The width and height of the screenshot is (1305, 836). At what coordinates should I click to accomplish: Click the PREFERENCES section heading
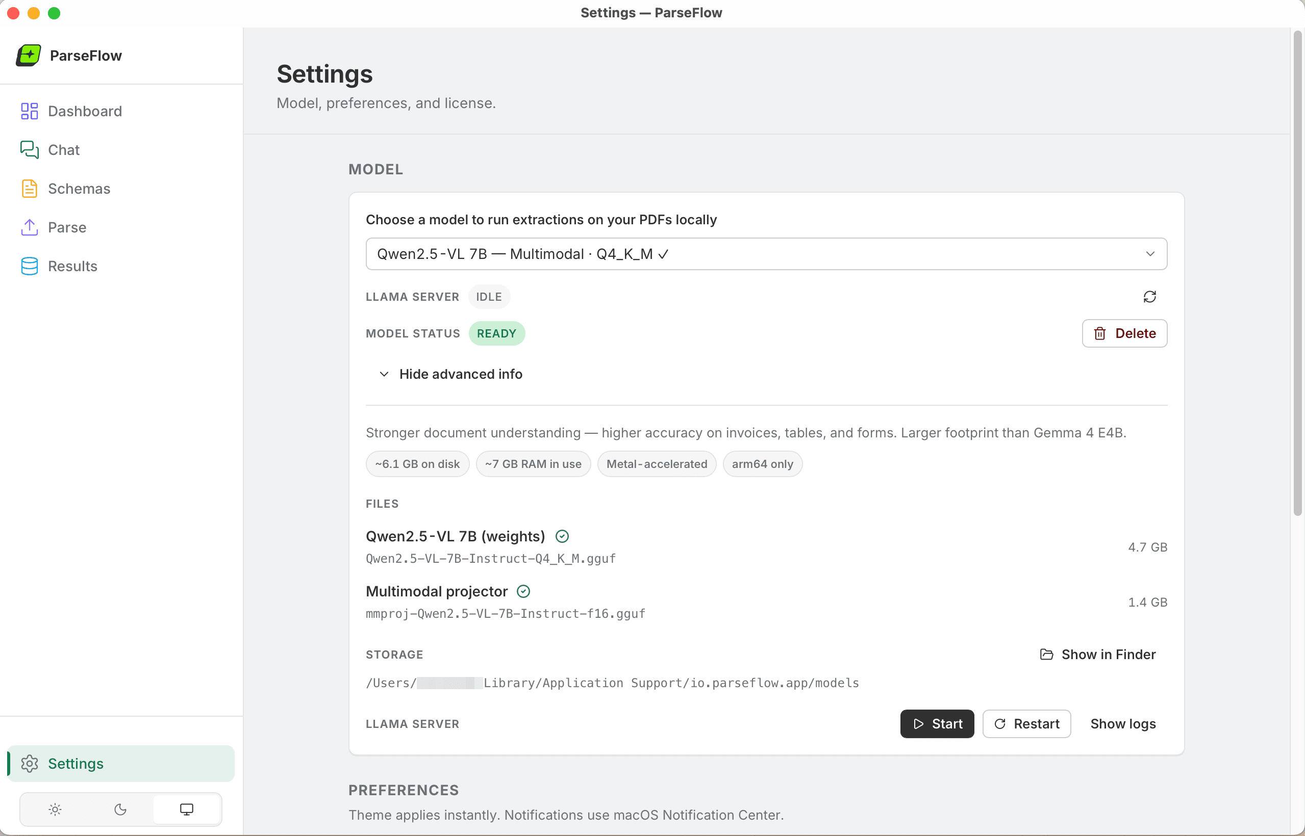pyautogui.click(x=404, y=790)
